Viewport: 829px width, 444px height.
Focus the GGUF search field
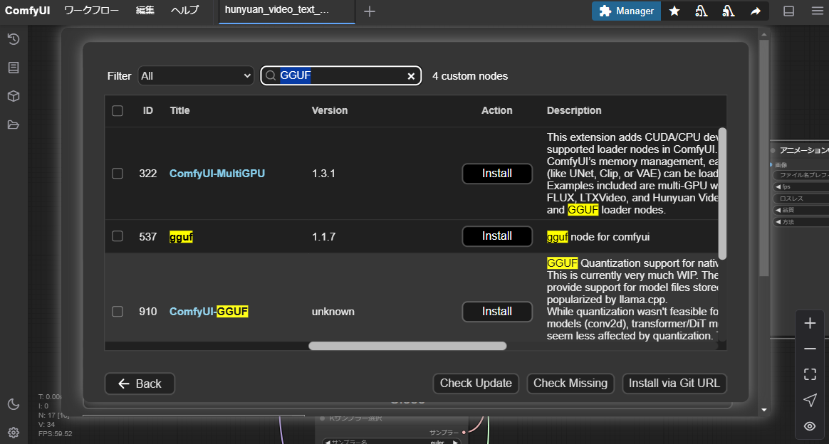(x=341, y=75)
